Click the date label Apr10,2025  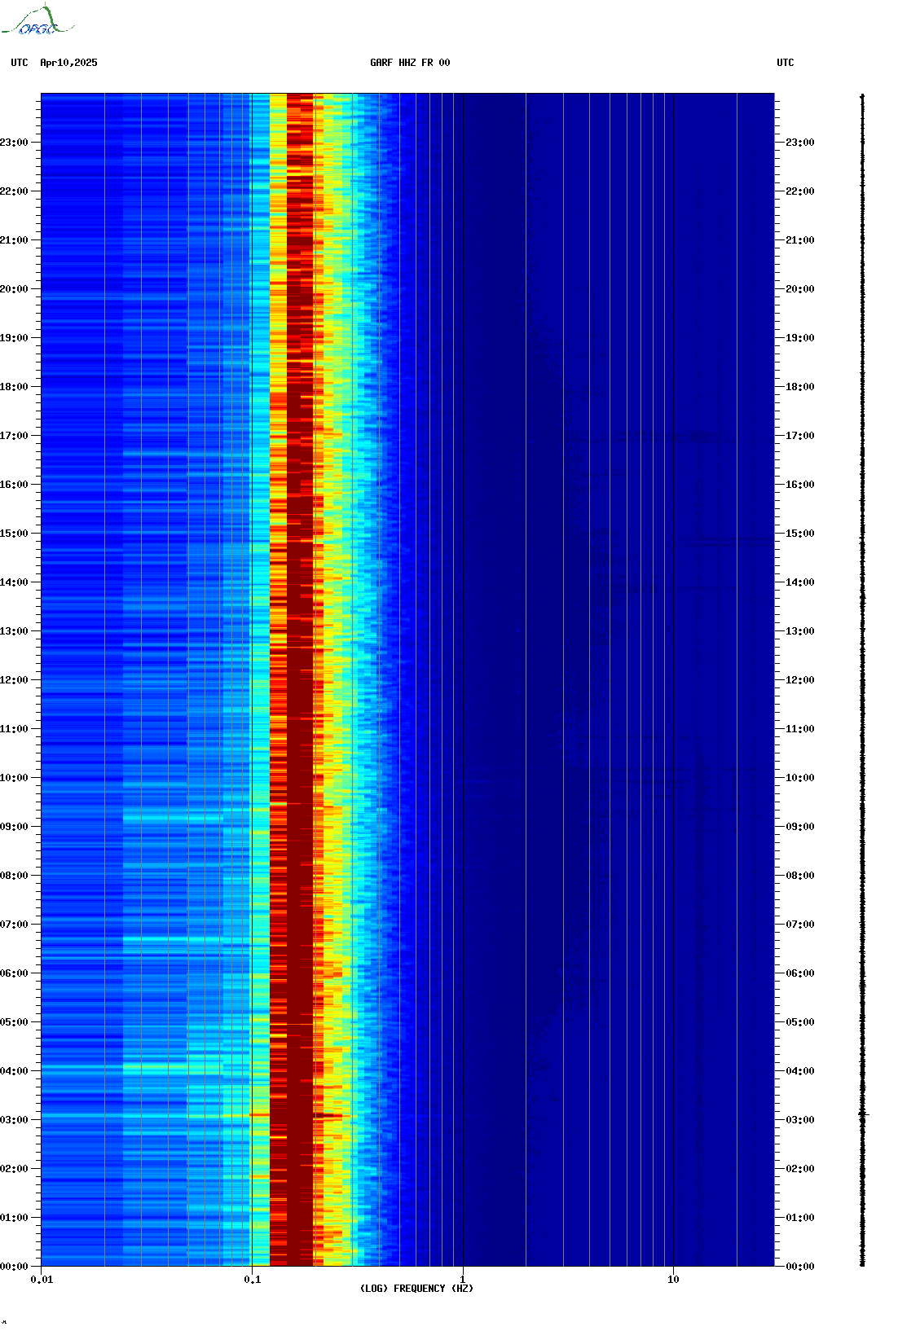click(x=68, y=63)
